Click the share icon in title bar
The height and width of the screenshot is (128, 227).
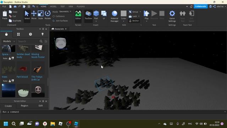click(x=214, y=6)
